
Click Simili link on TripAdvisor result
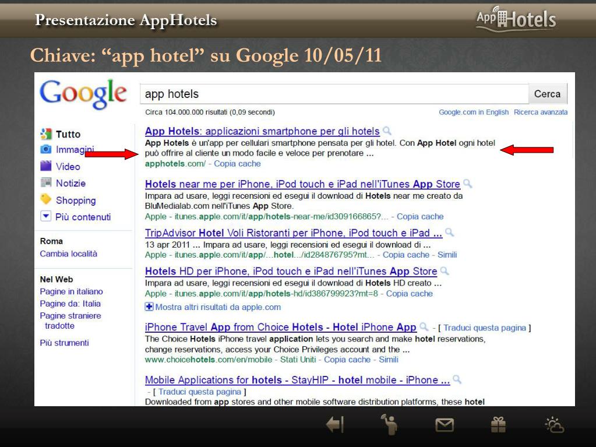click(447, 255)
